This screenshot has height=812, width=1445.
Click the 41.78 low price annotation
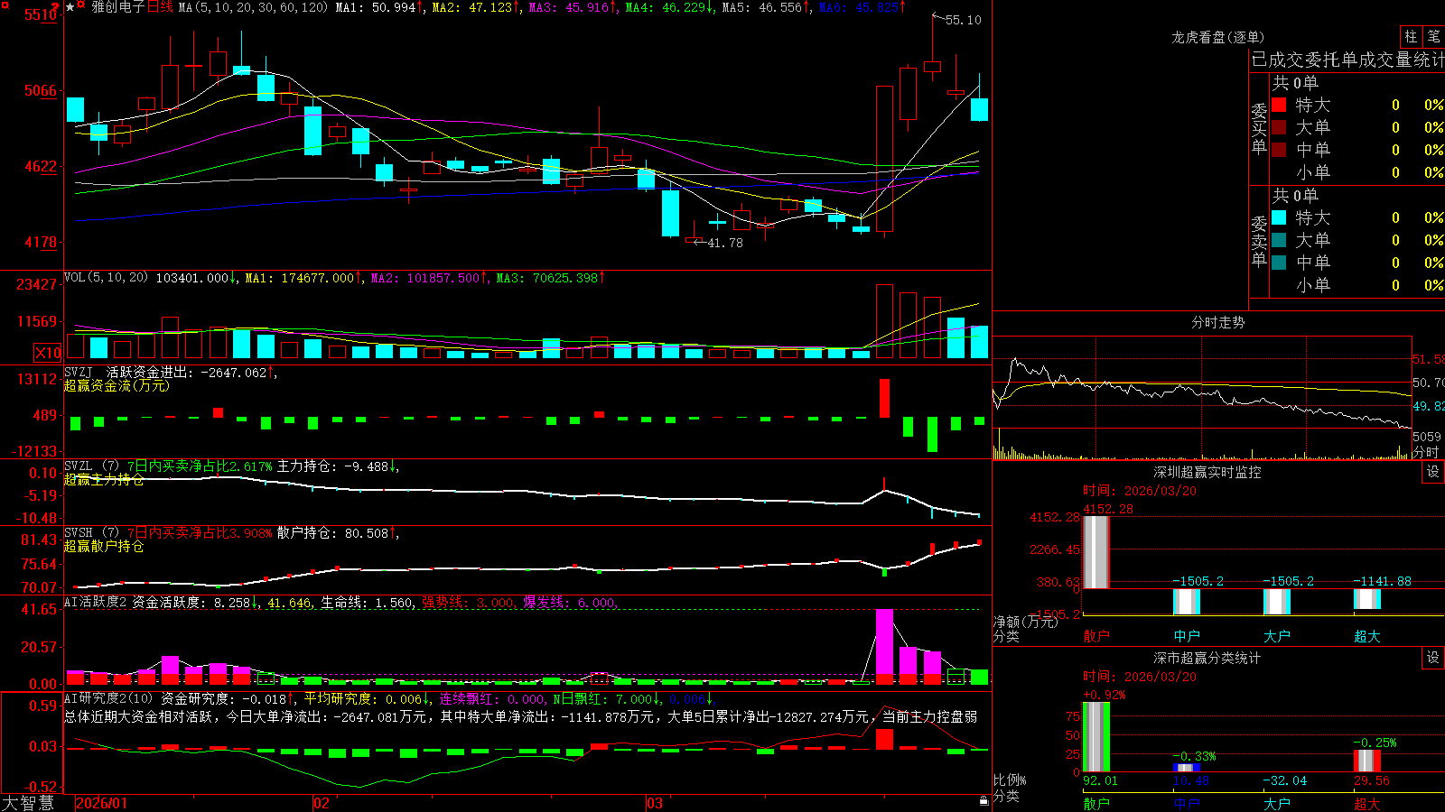tap(724, 243)
